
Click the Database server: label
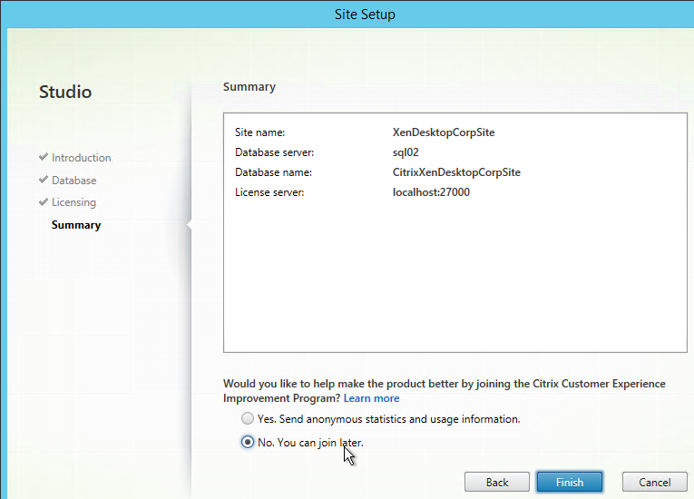pyautogui.click(x=274, y=152)
